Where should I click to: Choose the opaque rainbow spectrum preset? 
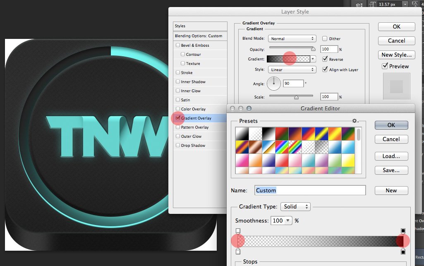pyautogui.click(x=282, y=147)
